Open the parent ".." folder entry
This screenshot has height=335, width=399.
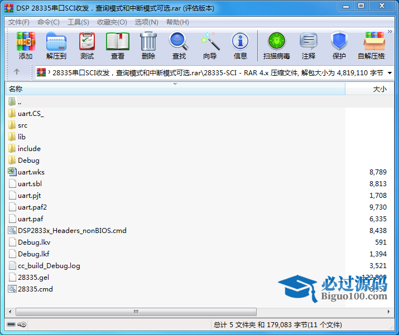tap(19, 102)
